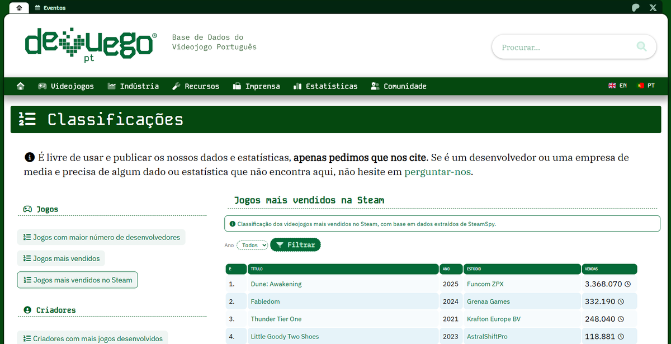Click the VENDAS column header
The width and height of the screenshot is (671, 344).
[x=609, y=269]
